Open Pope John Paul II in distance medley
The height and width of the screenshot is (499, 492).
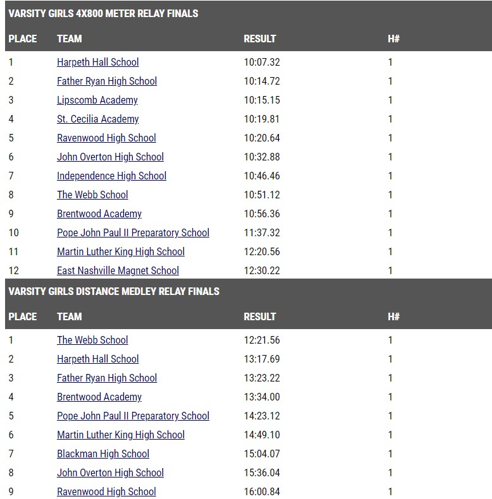133,416
